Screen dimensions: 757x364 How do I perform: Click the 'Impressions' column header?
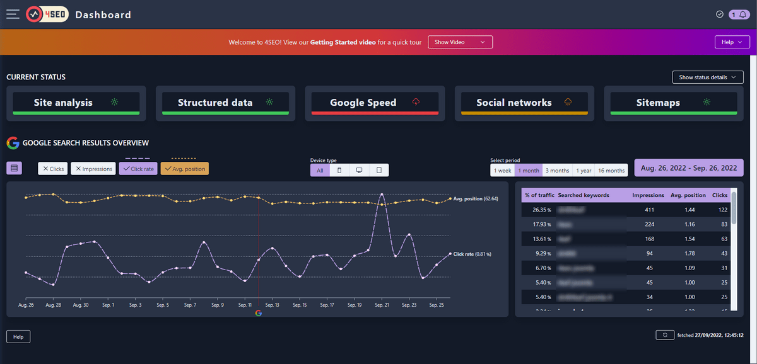pyautogui.click(x=648, y=195)
